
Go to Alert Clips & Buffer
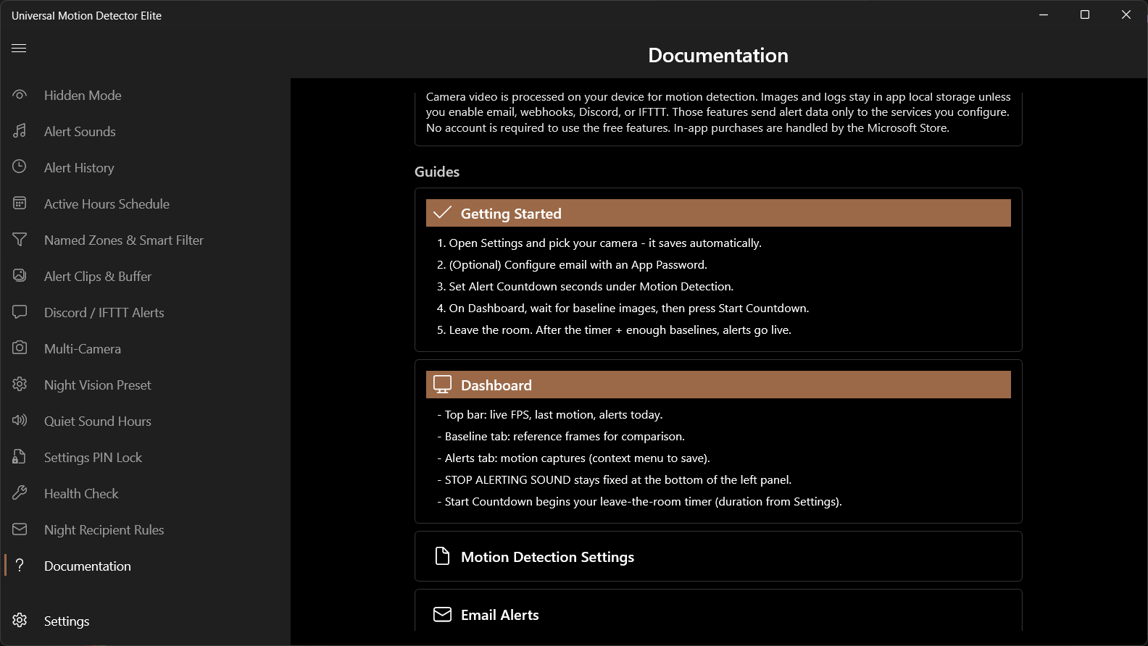(x=145, y=276)
